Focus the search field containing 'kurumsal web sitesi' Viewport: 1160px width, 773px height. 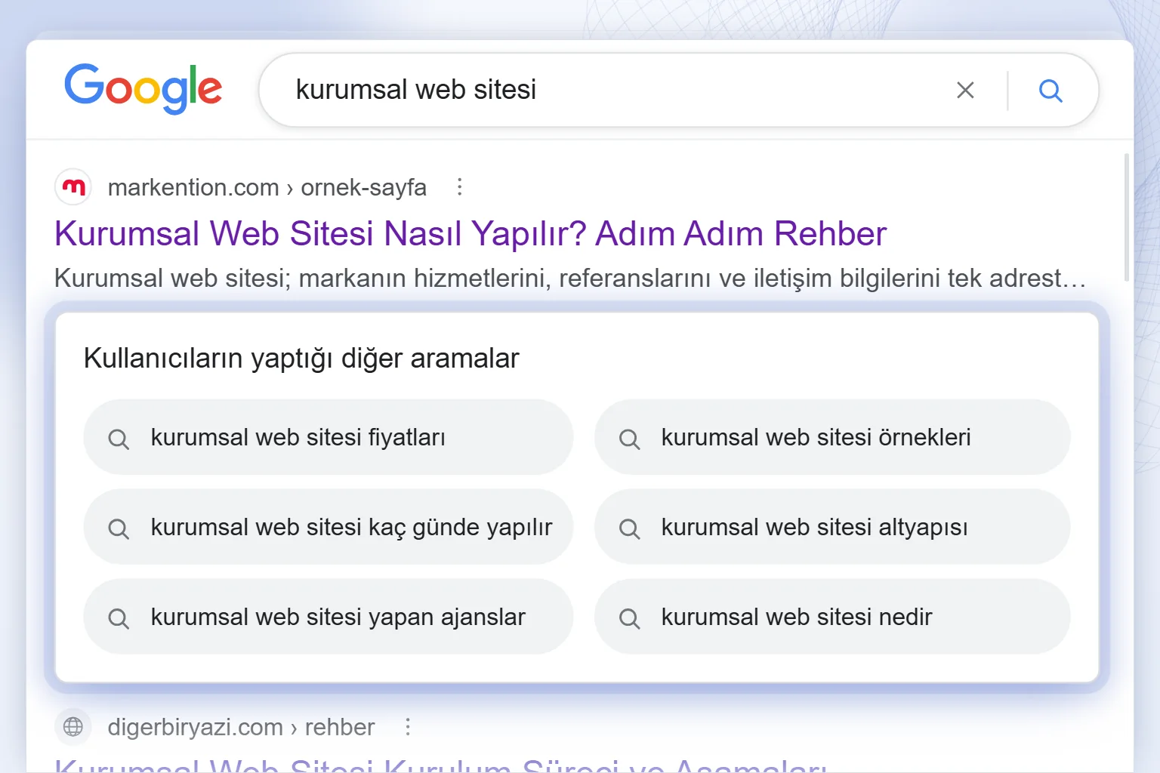click(678, 90)
